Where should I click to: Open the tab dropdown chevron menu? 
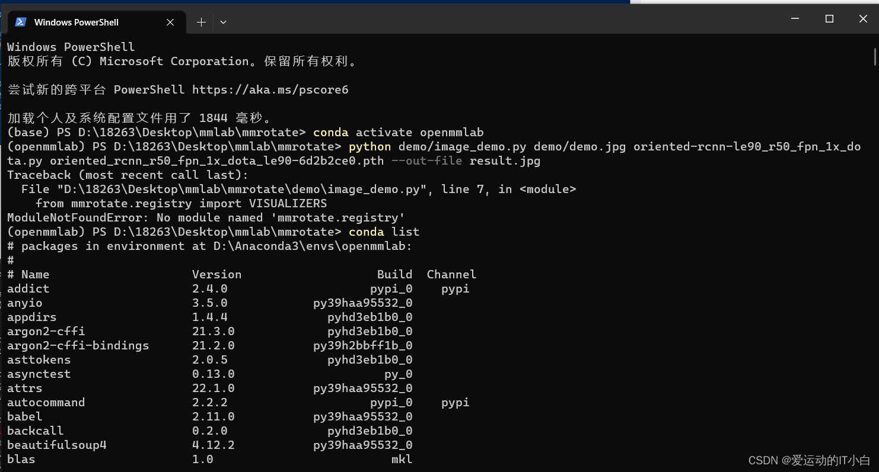click(x=223, y=22)
